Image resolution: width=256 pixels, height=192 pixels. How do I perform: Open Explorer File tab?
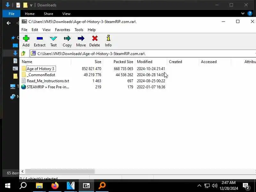pos(12,14)
